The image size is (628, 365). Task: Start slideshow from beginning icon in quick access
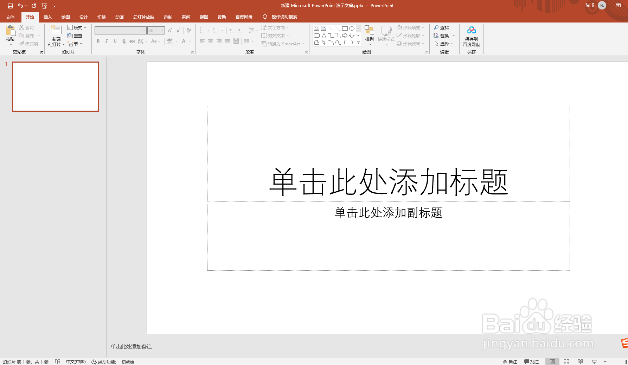click(x=44, y=6)
